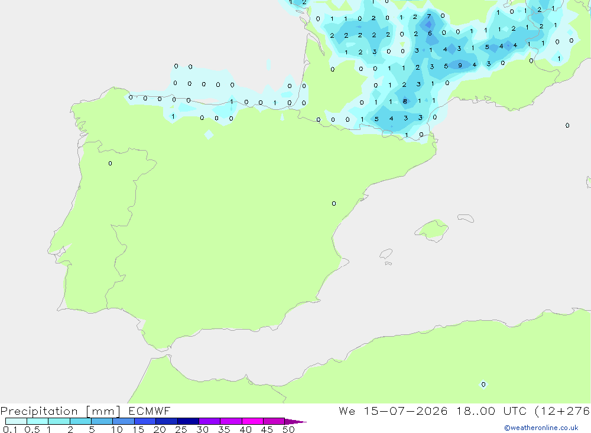The width and height of the screenshot is (591, 433).
Task: Pick the 5–10 mm legend swatch
Action: pyautogui.click(x=102, y=421)
